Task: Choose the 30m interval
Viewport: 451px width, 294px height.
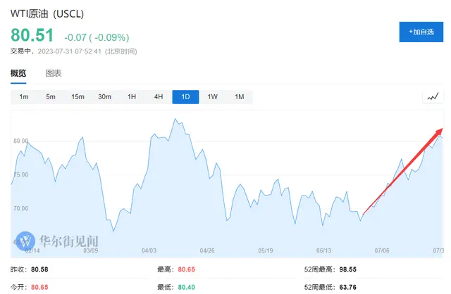Action: coord(105,97)
